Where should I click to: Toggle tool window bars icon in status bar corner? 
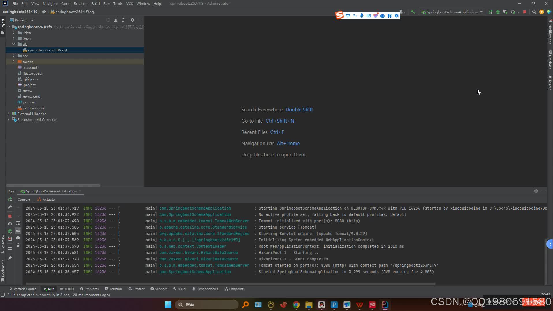click(3, 295)
